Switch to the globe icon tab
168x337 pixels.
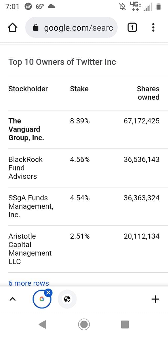tap(67, 299)
